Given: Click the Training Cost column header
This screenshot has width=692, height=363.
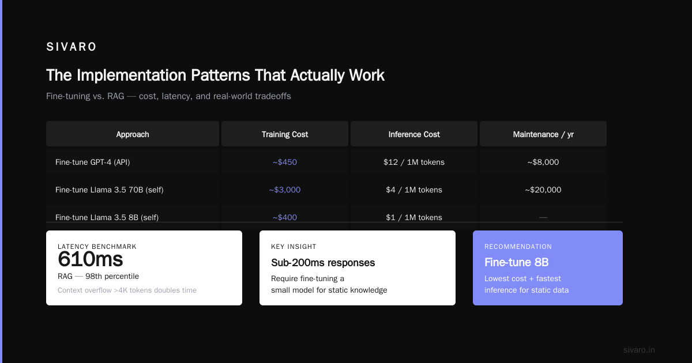Looking at the screenshot, I should coord(285,134).
